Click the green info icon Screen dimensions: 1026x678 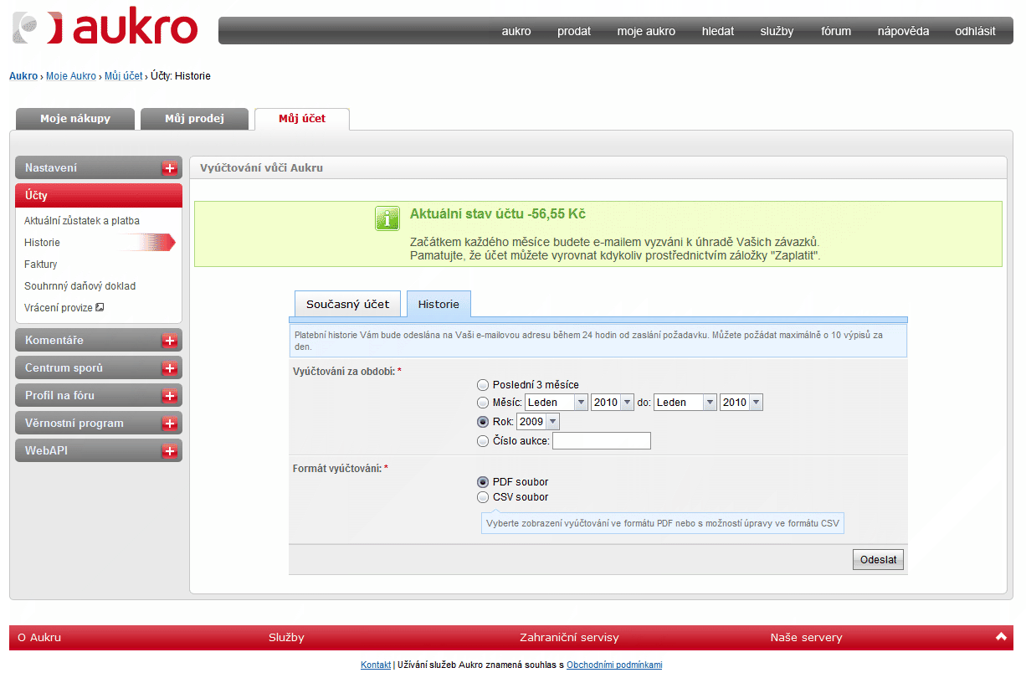coord(387,218)
